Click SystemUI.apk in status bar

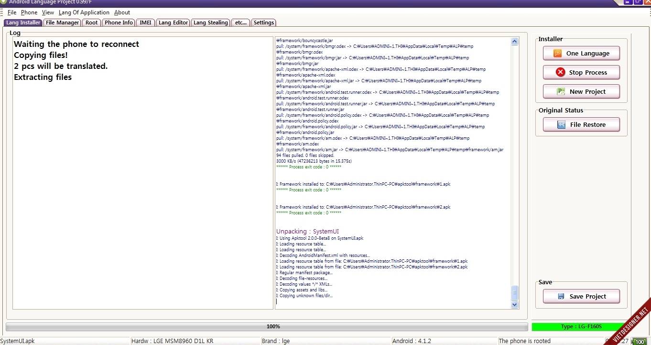[17, 341]
